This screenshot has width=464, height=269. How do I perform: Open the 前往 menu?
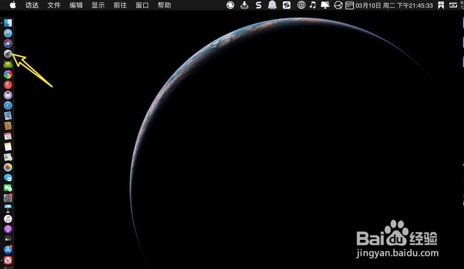[120, 5]
